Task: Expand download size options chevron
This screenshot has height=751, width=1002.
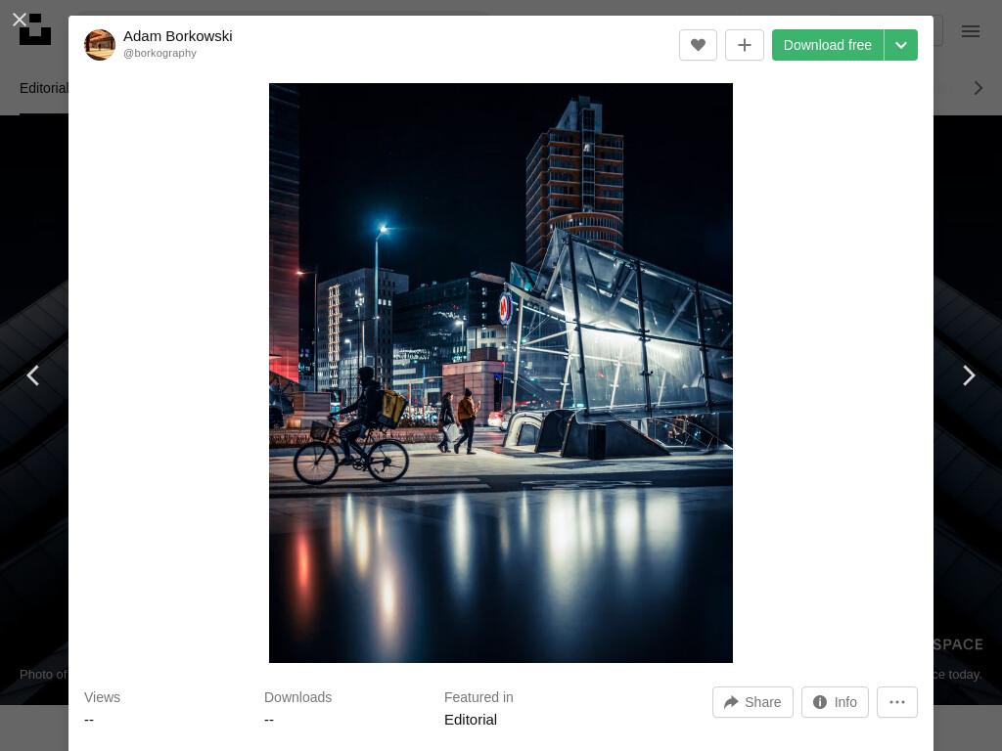Action: click(901, 45)
